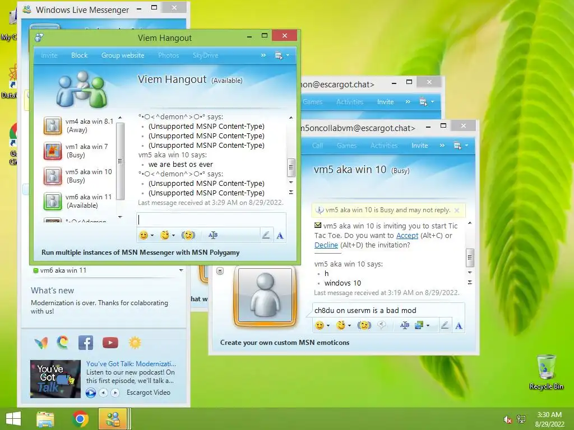Open the YouTube icon in Messenger
The image size is (574, 430).
pyautogui.click(x=110, y=343)
